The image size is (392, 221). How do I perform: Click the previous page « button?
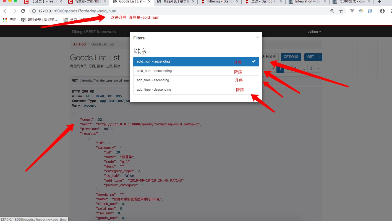point(273,69)
